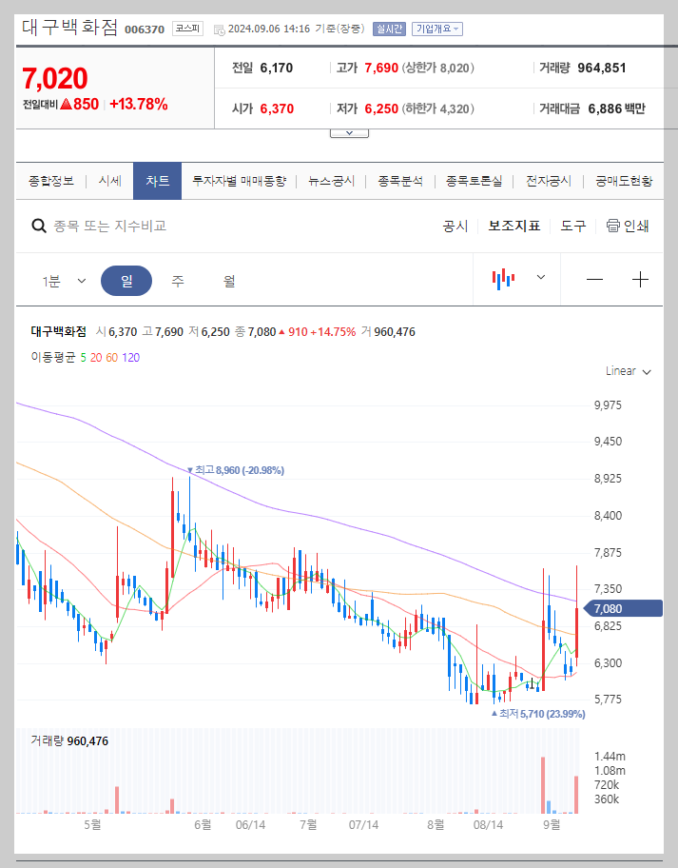This screenshot has width=678, height=868.
Task: Toggle the 실시간 realtime badge
Action: click(x=390, y=30)
